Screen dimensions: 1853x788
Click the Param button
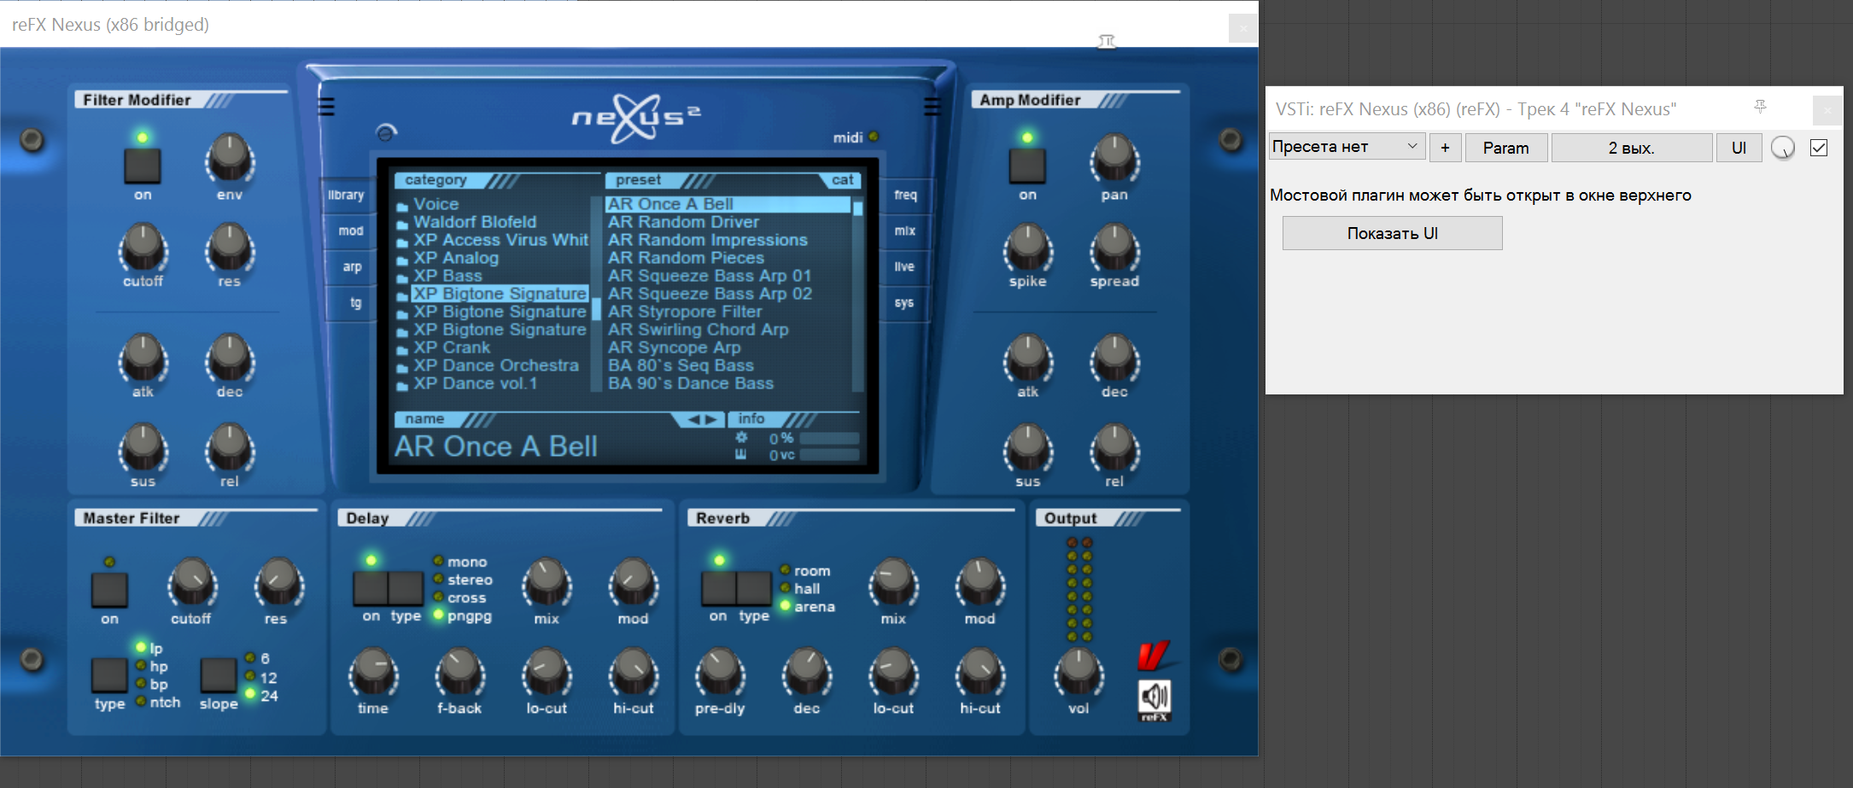1506,148
